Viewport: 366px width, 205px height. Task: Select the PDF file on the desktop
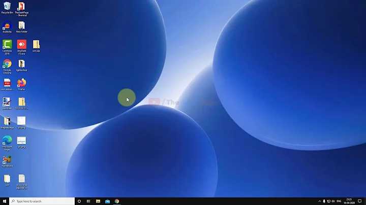coord(7,84)
